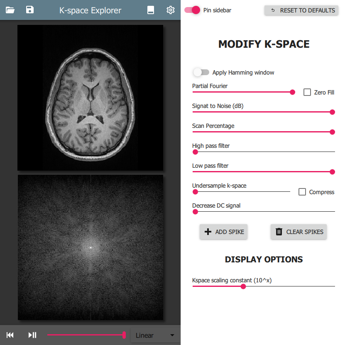This screenshot has width=345, height=345.
Task: Open the book-shaped help icon
Action: tap(151, 10)
